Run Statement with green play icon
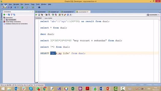Image resolution: width=161 pixels, height=91 pixels. (x=36, y=15)
